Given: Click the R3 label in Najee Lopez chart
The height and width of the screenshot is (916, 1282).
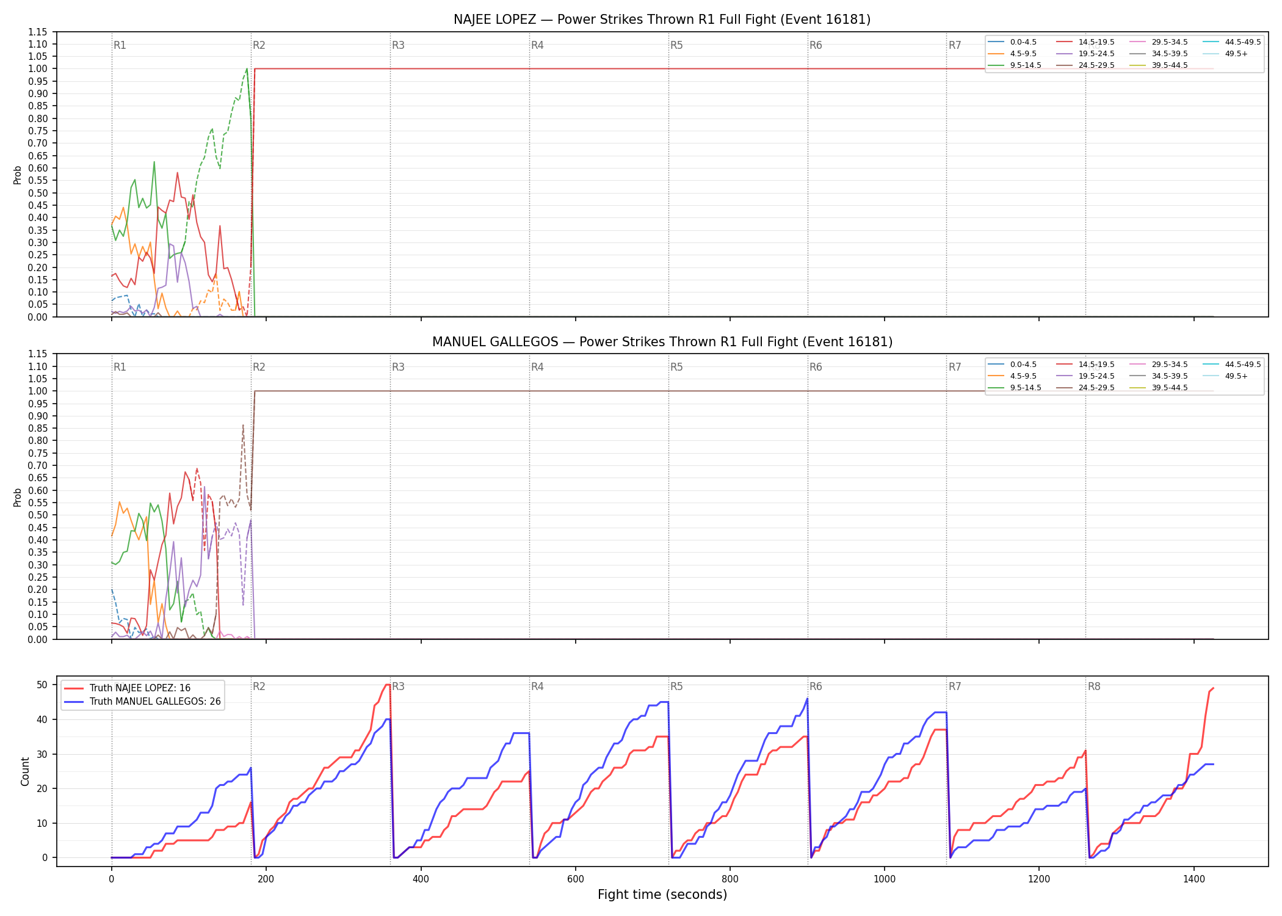Looking at the screenshot, I should pyautogui.click(x=398, y=45).
